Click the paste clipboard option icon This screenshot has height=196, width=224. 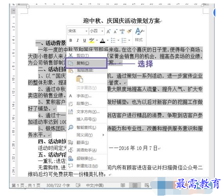(80, 79)
